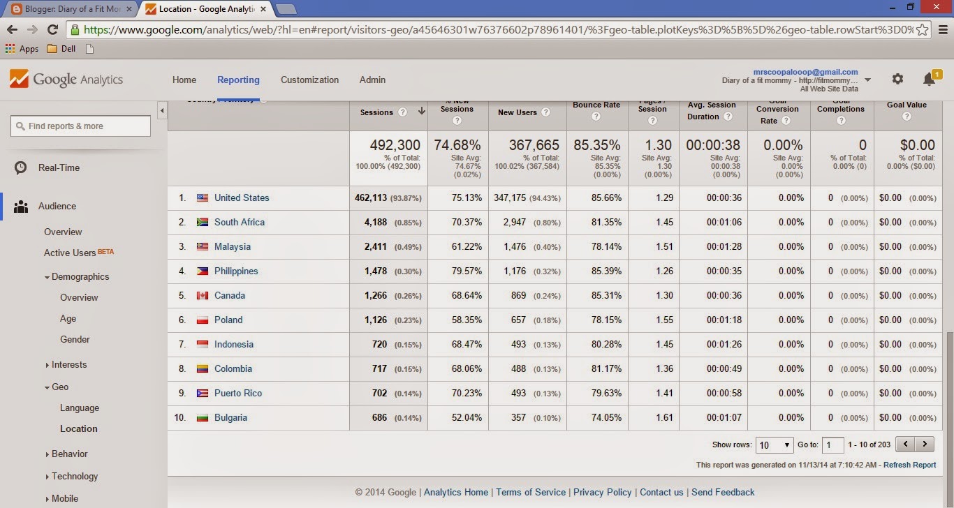Click the Google Analytics logo

click(x=66, y=79)
